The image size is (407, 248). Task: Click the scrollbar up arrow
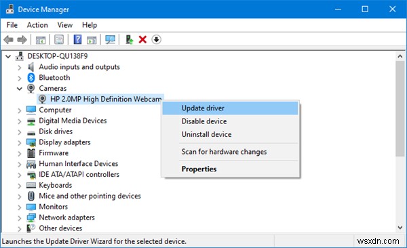click(400, 56)
